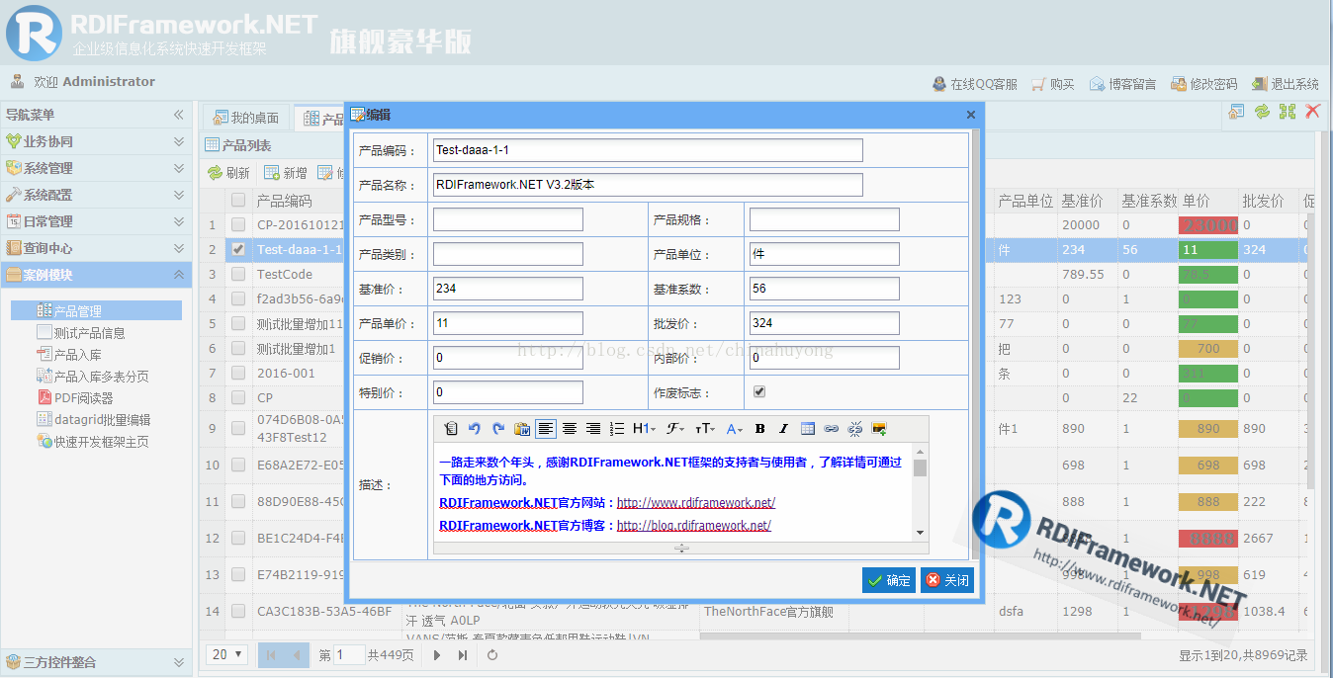
Task: Open PDF阅读器 in the navigation tree
Action: pos(75,398)
